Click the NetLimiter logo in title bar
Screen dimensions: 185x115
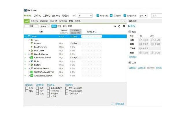(25, 10)
